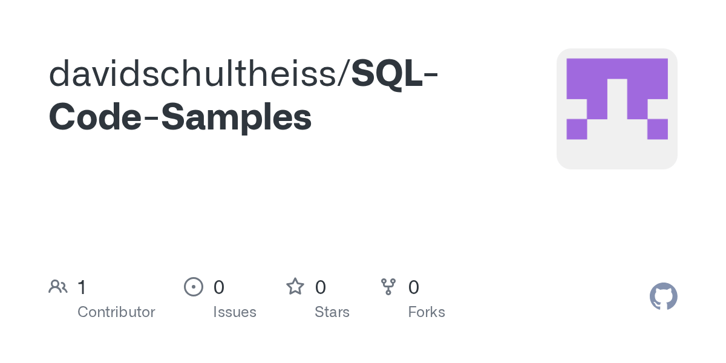The height and width of the screenshot is (363, 726).
Task: Click the zero count above Stars
Action: point(321,287)
